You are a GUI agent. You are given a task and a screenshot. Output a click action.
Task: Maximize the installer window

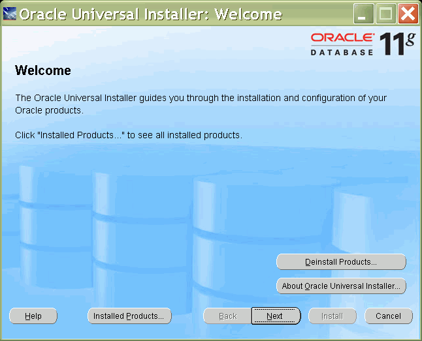click(386, 14)
